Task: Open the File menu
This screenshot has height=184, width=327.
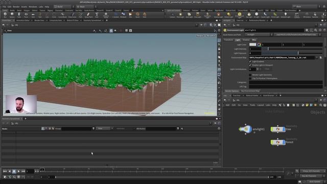Action: point(4,7)
